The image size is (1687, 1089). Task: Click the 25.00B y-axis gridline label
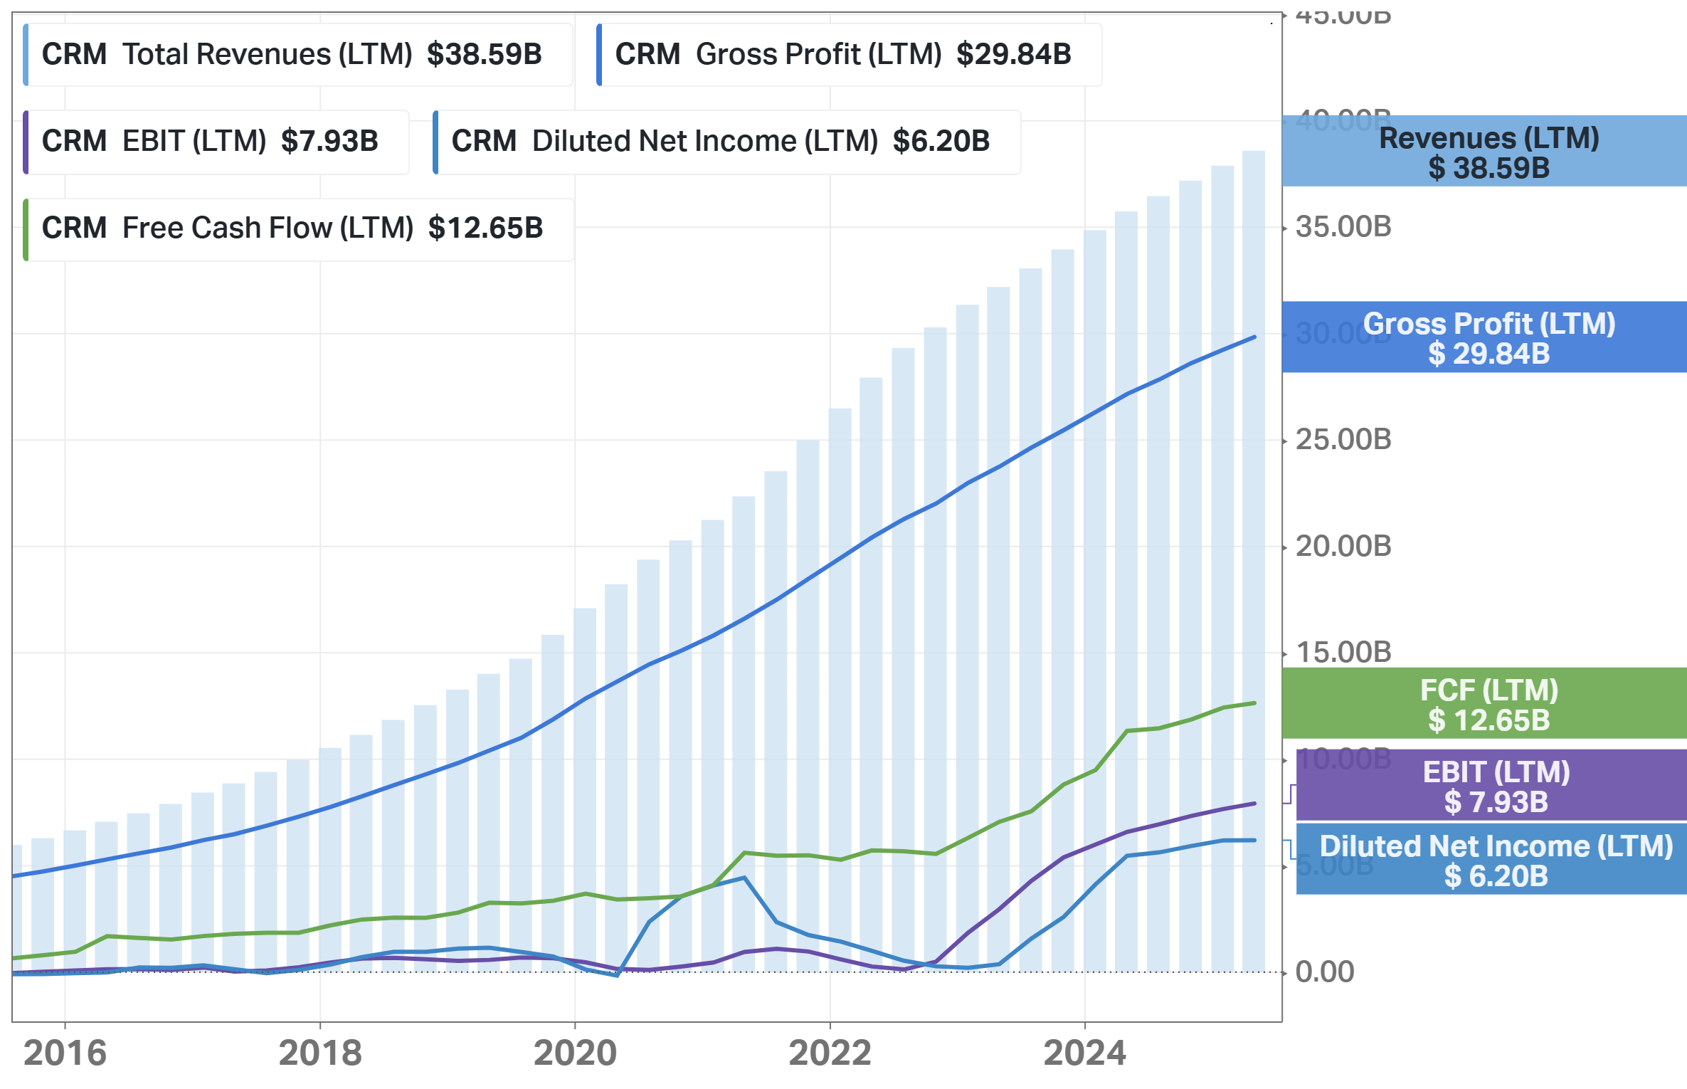[1343, 440]
